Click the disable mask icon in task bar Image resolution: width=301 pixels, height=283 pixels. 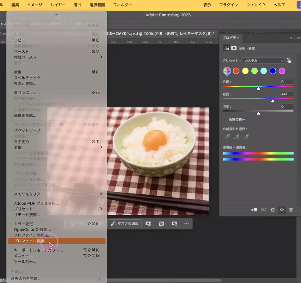(x=161, y=224)
